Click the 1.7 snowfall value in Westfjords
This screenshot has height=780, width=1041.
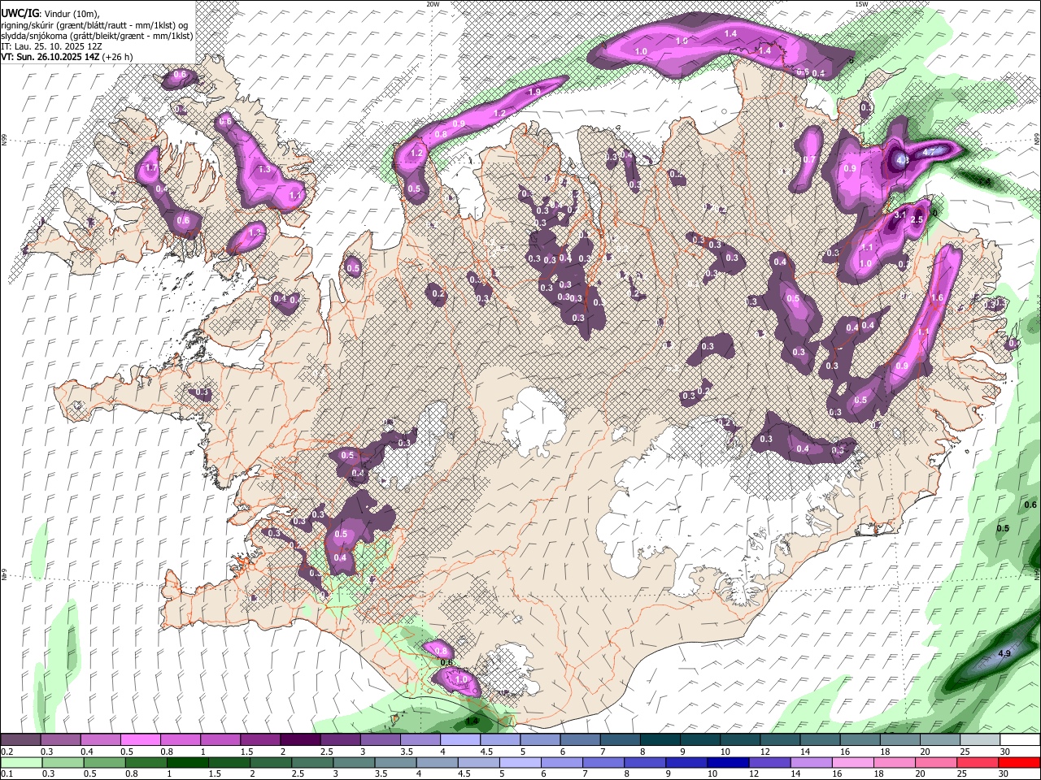pos(150,168)
